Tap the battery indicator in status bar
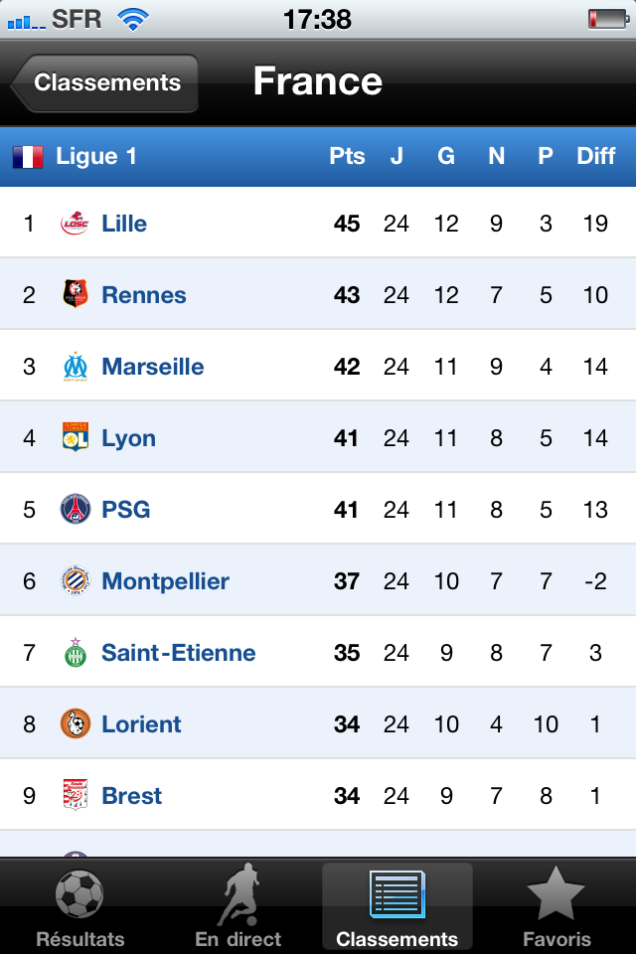The image size is (636, 954). (x=608, y=19)
